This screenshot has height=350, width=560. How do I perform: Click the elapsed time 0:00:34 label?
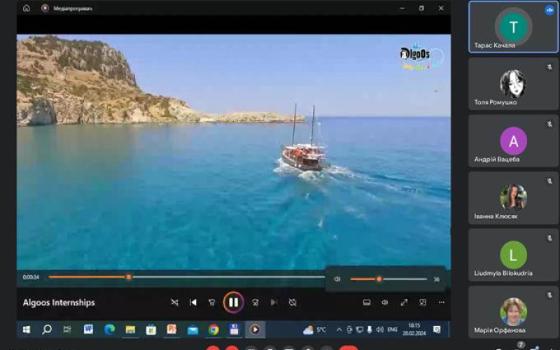pyautogui.click(x=31, y=277)
